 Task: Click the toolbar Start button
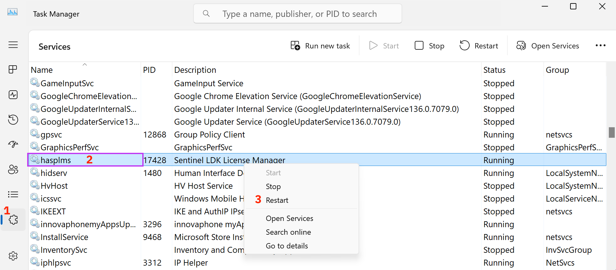384,46
